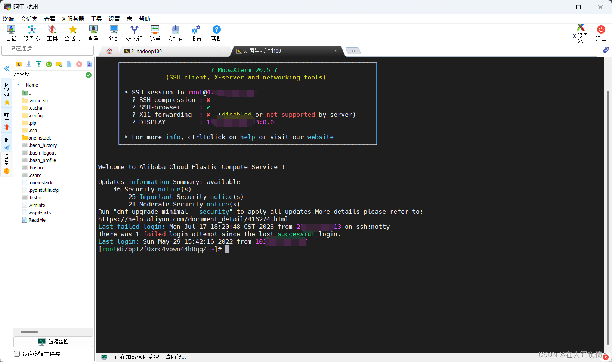This screenshot has height=362, width=612.
Task: Toggle 跟踪终端文件夹 checkbox
Action: tap(17, 354)
